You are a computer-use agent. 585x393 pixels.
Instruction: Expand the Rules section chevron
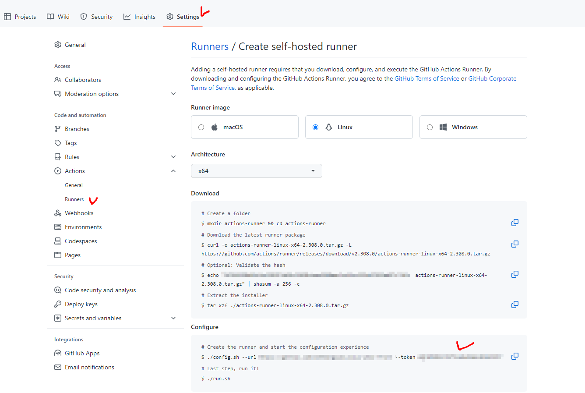(x=173, y=157)
